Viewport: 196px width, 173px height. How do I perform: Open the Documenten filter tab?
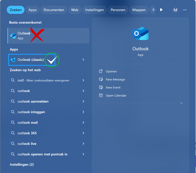click(x=54, y=10)
